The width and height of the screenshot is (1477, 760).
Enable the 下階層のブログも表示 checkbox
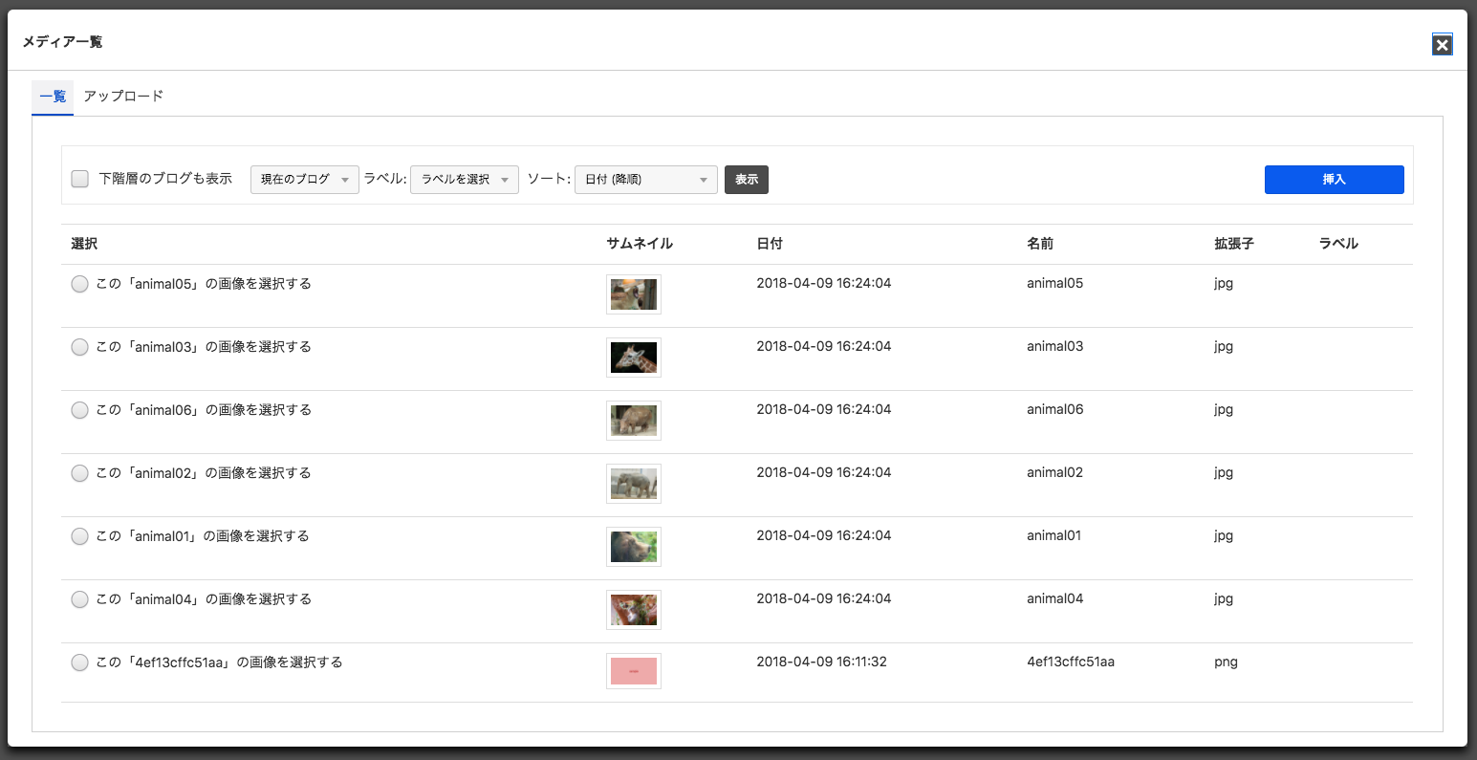[80, 179]
